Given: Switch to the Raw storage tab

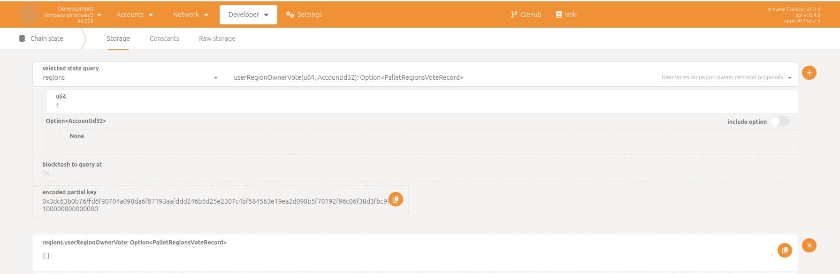Looking at the screenshot, I should [x=217, y=38].
